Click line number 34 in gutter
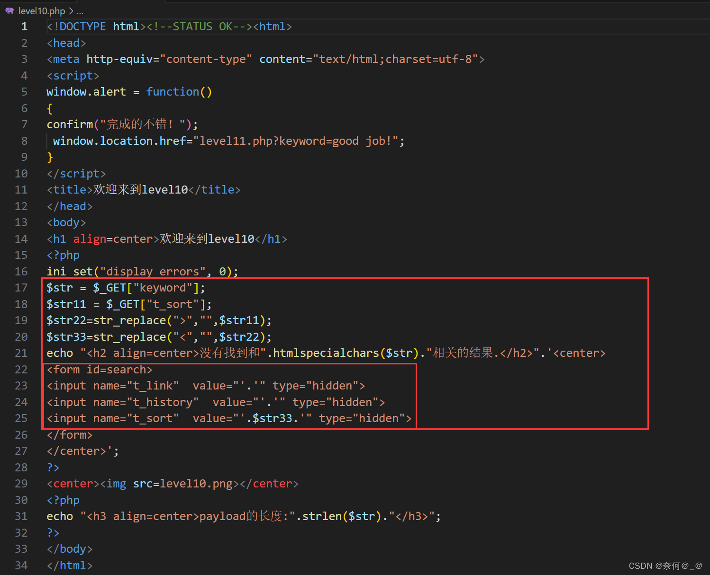Screen dimensions: 710x575 pos(21,566)
